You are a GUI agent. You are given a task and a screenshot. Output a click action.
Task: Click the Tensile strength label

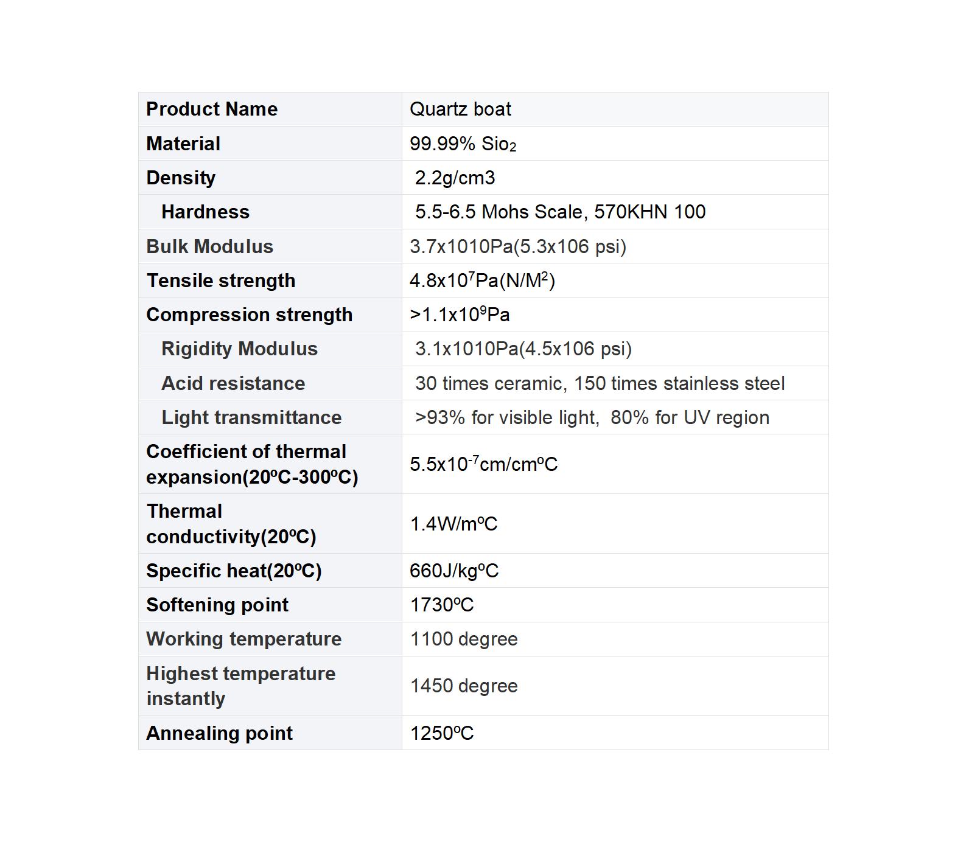[x=221, y=280]
